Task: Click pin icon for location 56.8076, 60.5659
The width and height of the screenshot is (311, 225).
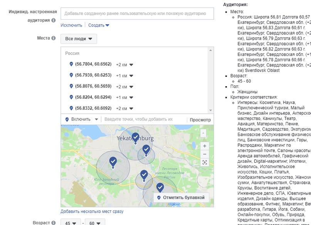Action: pos(71,86)
